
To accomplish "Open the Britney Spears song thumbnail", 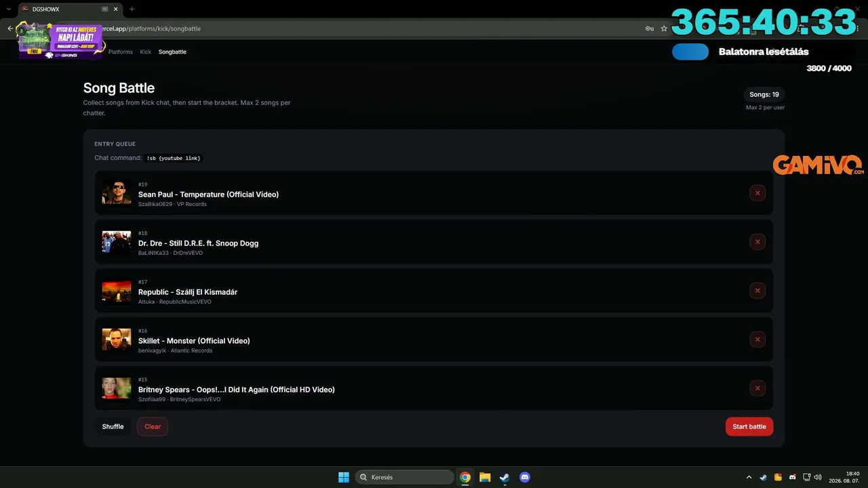I will (x=117, y=388).
